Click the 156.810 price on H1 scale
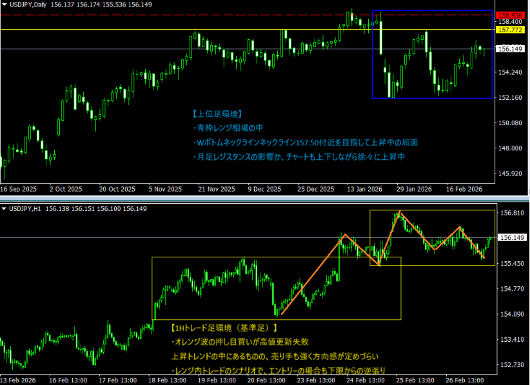 [x=512, y=213]
